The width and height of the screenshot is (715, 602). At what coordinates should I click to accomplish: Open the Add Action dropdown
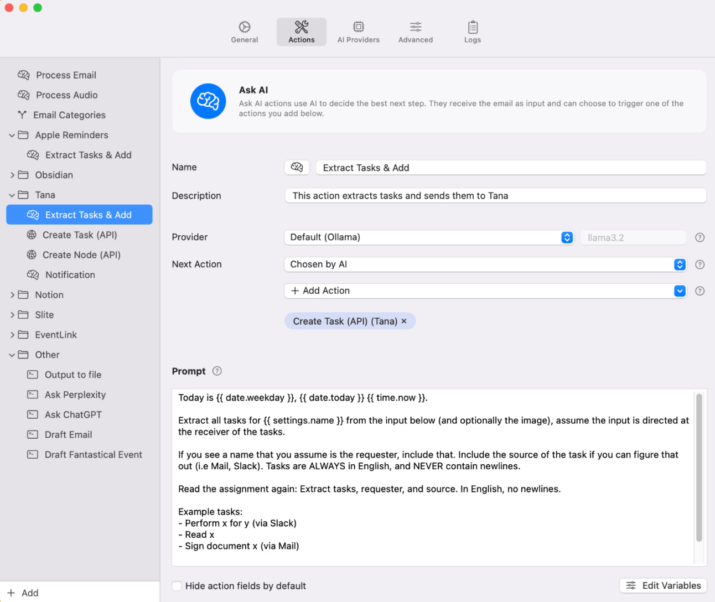coord(485,291)
